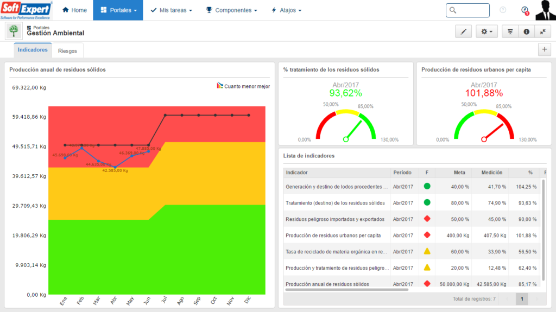Open the user profile avatar
556x312 pixels.
point(545,10)
